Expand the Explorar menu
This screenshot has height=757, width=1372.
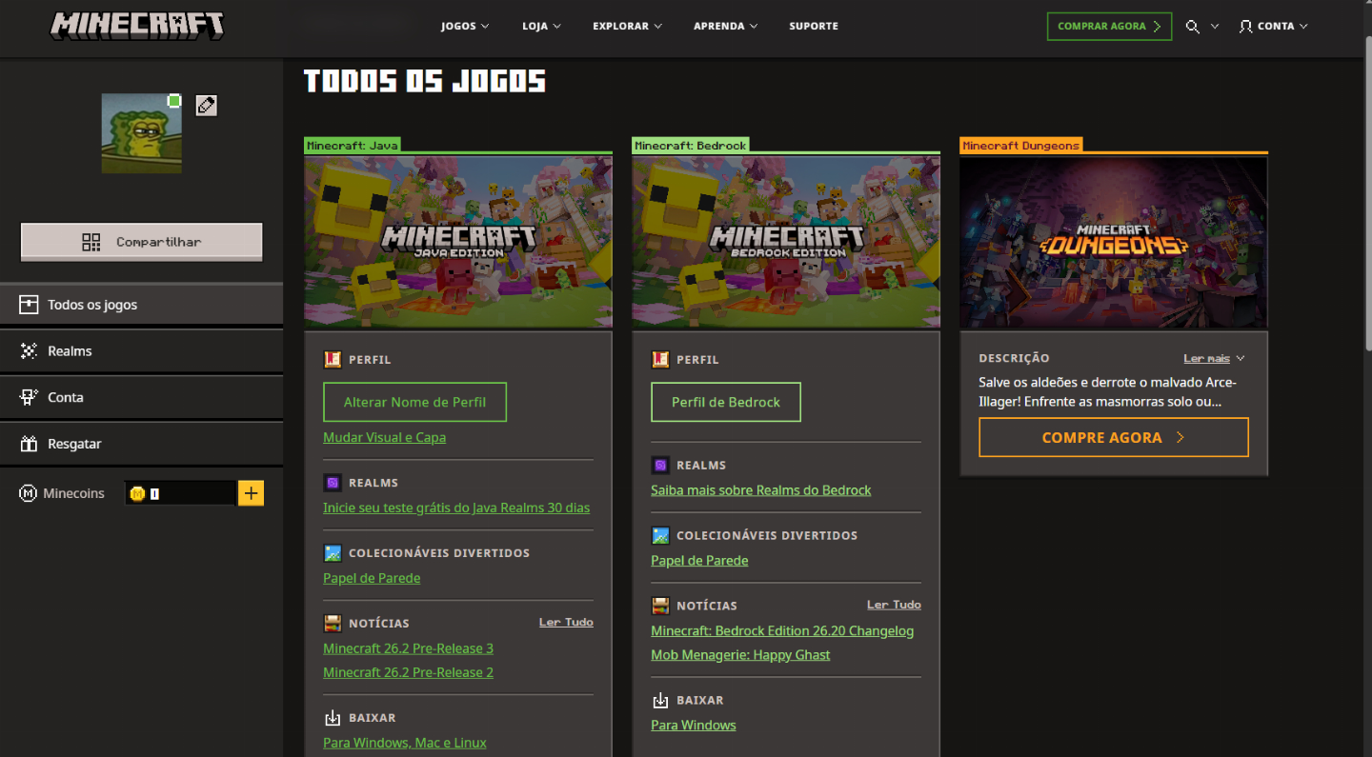point(627,27)
